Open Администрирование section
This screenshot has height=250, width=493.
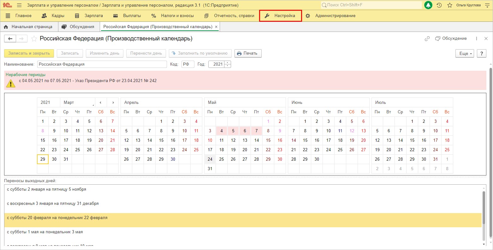pos(330,15)
